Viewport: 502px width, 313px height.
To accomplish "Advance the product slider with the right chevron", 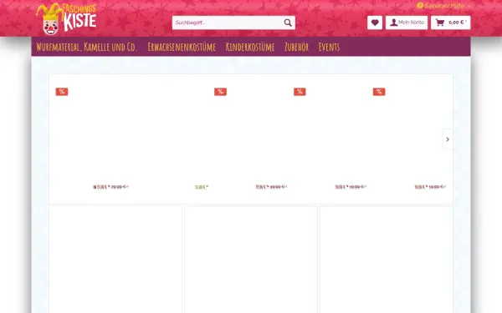I will coord(448,139).
